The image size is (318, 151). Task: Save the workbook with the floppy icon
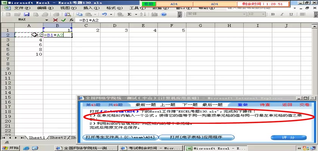click(x=26, y=14)
